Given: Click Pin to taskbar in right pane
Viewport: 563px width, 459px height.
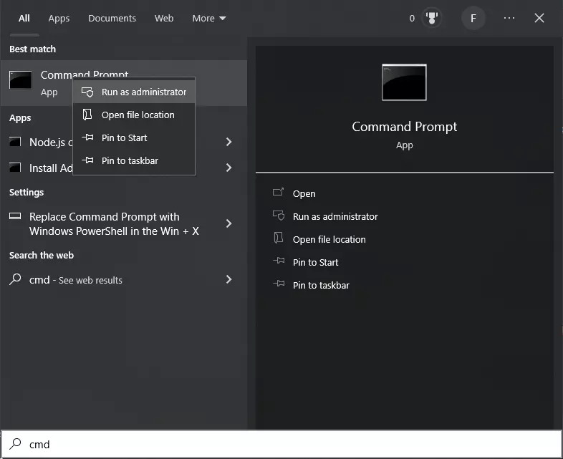Looking at the screenshot, I should [321, 286].
